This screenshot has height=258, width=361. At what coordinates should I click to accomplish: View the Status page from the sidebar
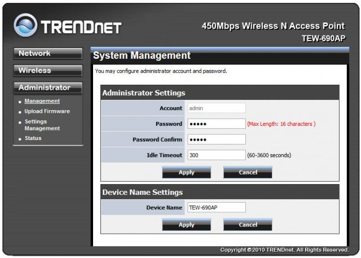click(x=33, y=138)
